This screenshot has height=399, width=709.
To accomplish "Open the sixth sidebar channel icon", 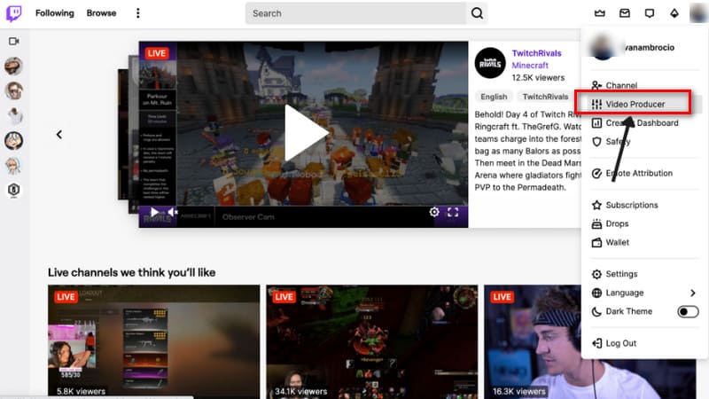I will tap(13, 190).
